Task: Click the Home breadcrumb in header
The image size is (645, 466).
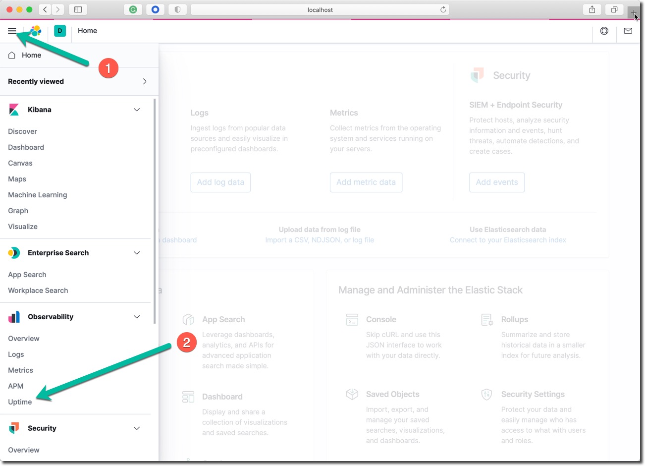Action: pyautogui.click(x=87, y=31)
